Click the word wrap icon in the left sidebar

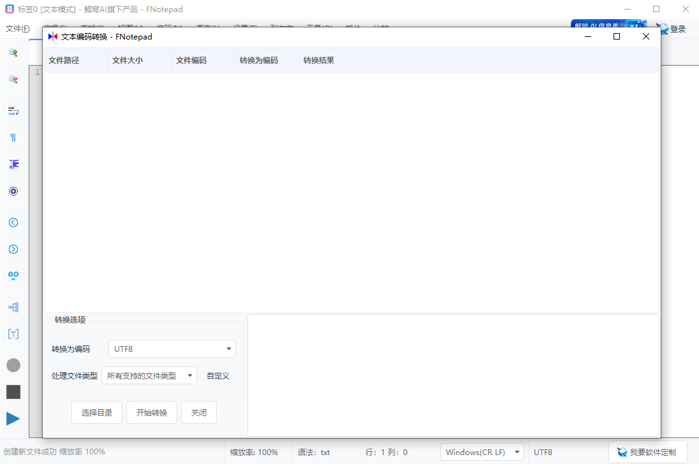coord(13,110)
